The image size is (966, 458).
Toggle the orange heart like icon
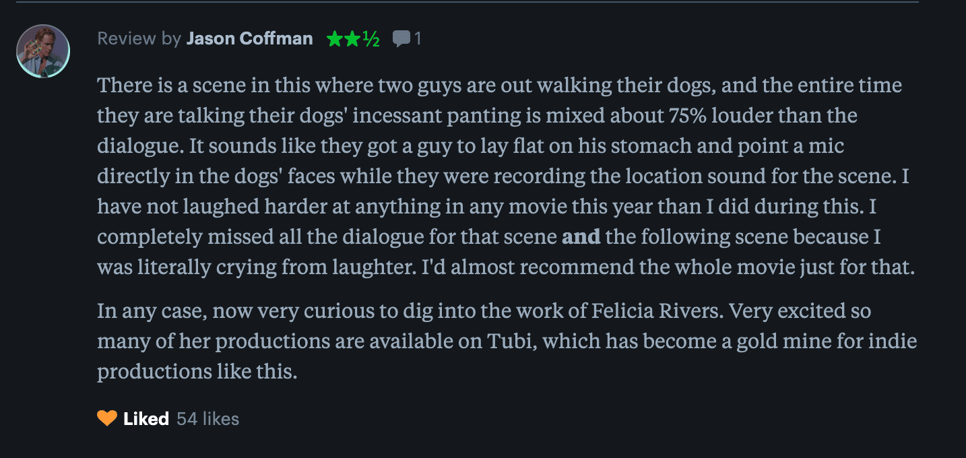[x=107, y=418]
